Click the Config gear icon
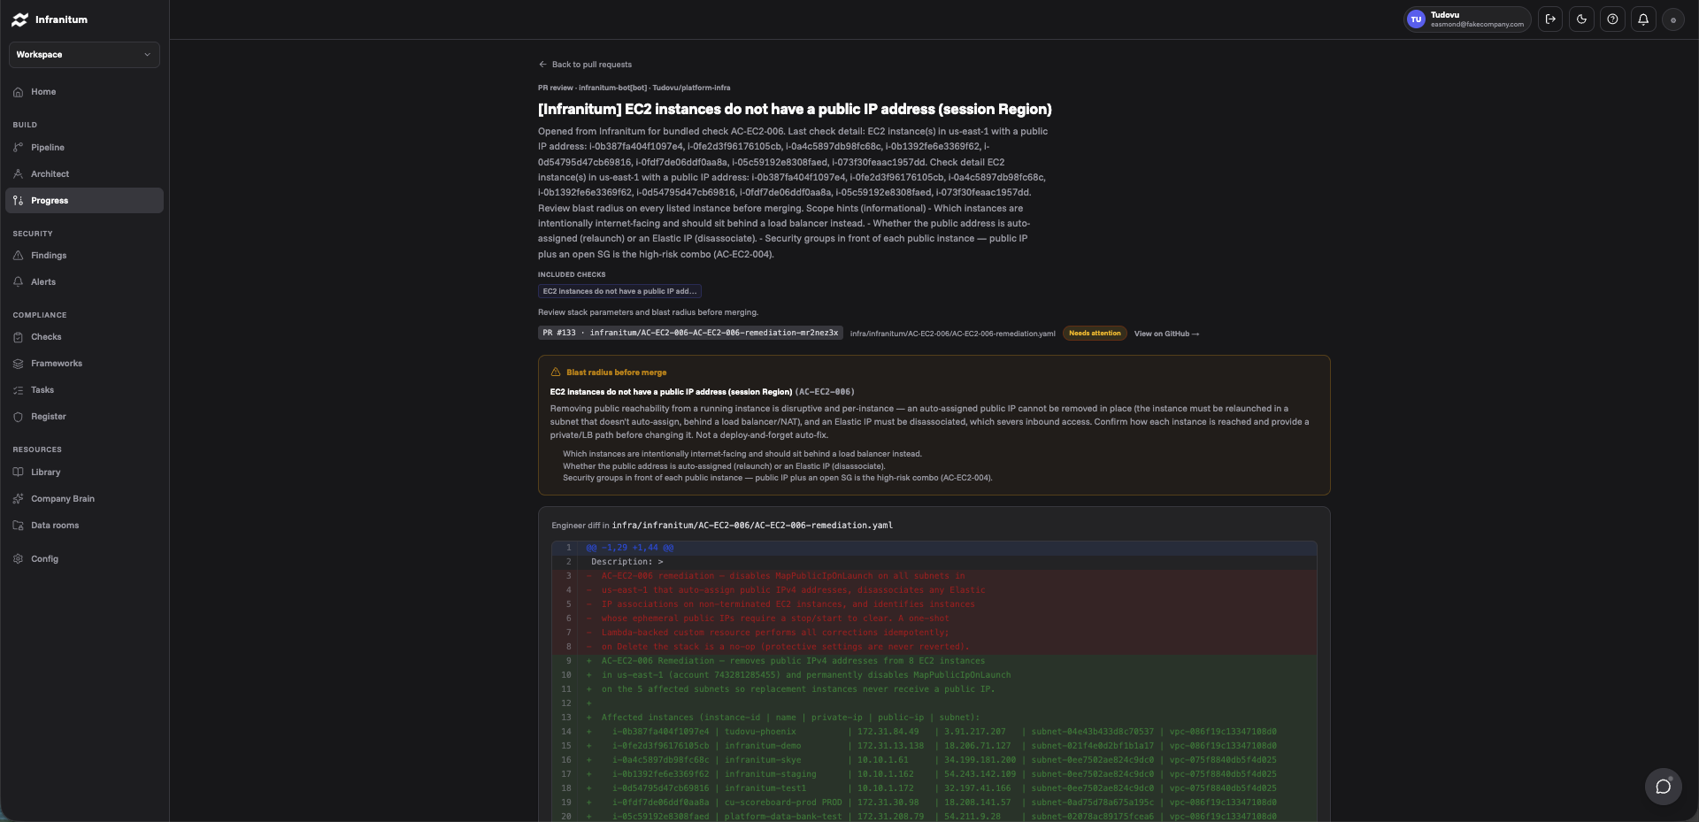1699x822 pixels. point(18,559)
